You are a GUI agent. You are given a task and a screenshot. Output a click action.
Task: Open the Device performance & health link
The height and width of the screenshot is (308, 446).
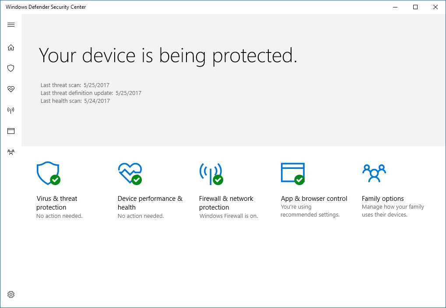[150, 203]
